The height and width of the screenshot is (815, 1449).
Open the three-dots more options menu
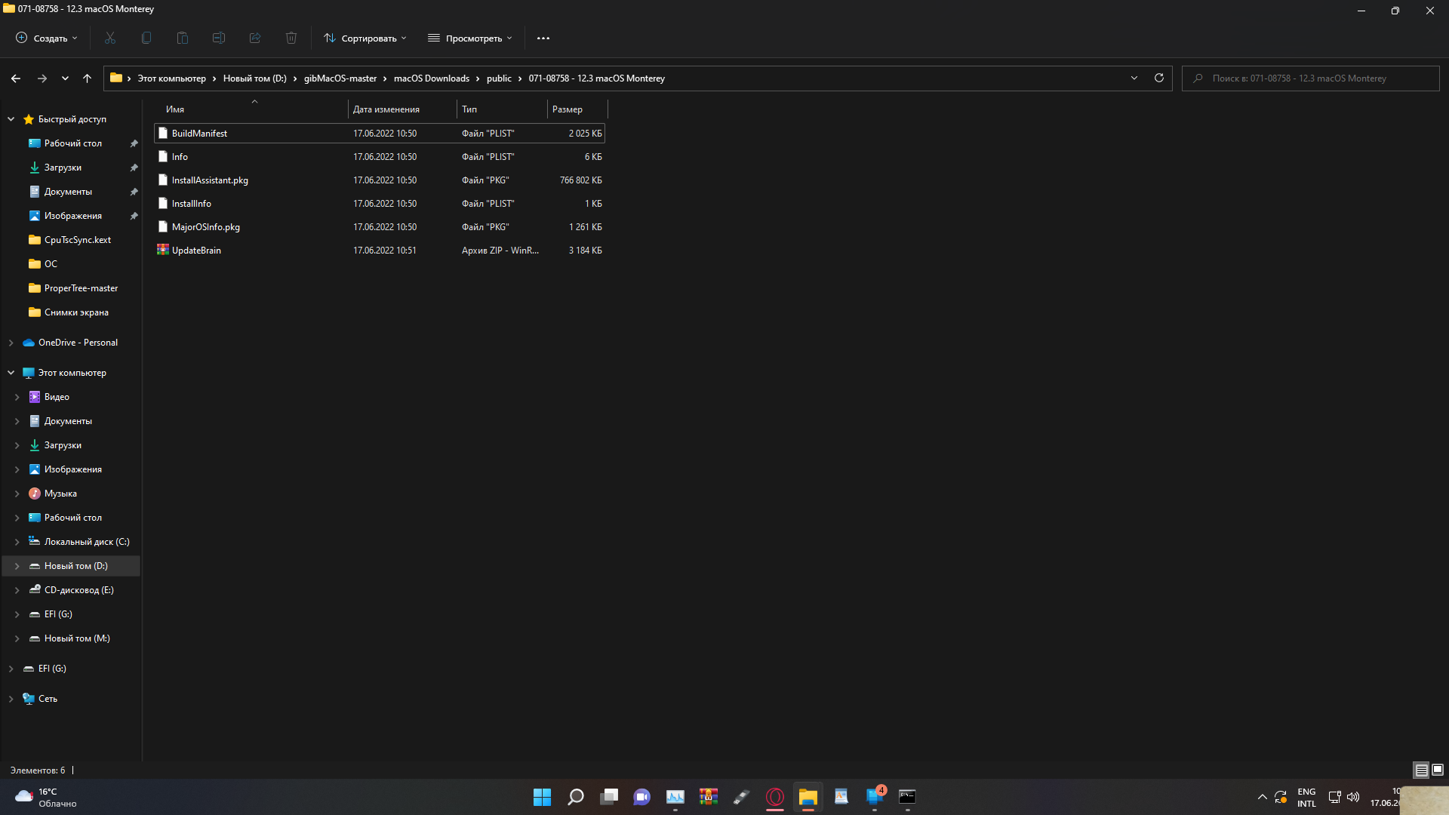543,38
